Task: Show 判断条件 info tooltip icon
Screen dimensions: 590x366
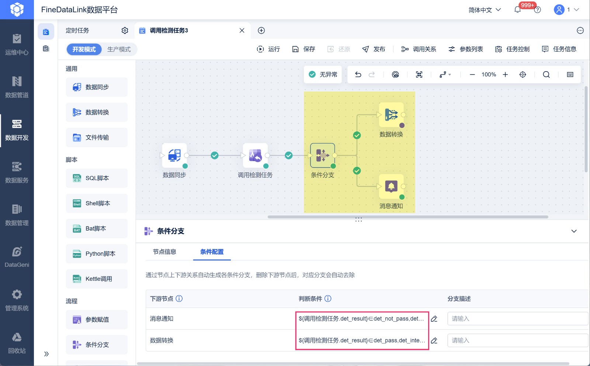Action: tap(328, 299)
